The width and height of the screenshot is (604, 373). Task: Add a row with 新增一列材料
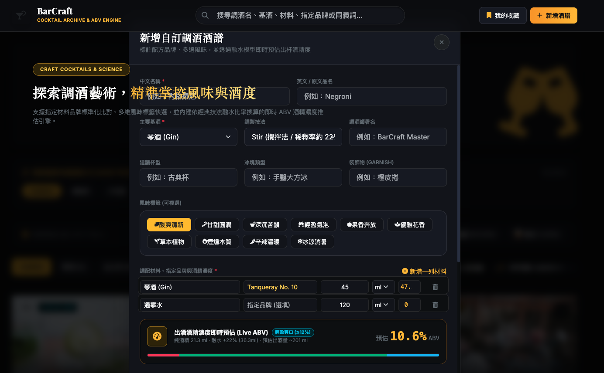[x=424, y=271]
